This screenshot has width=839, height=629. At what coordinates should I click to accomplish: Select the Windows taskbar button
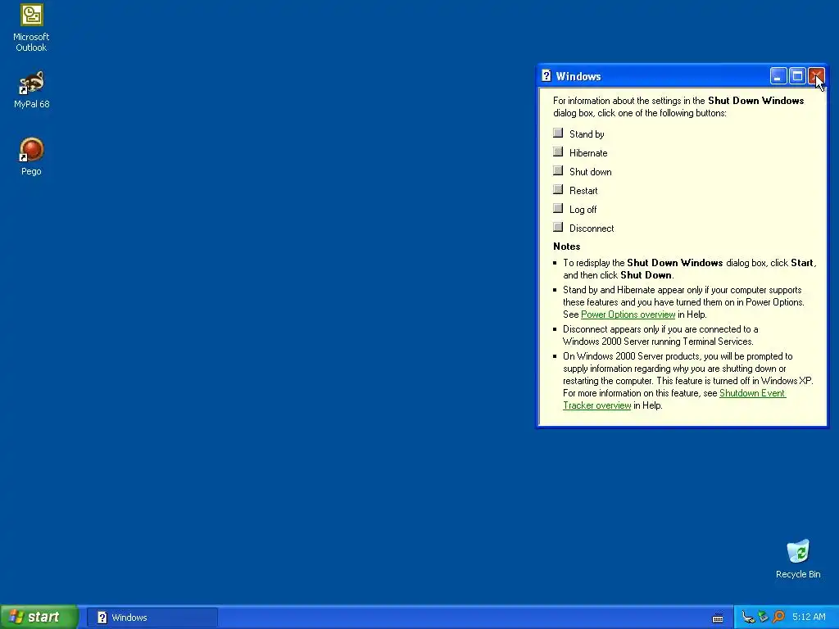[x=152, y=618]
